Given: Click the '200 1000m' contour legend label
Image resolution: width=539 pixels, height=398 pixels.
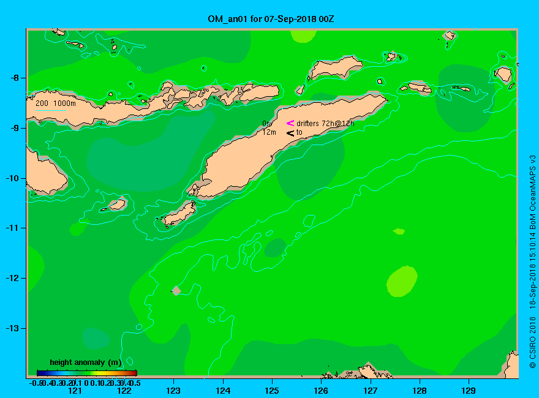Looking at the screenshot, I should (56, 103).
